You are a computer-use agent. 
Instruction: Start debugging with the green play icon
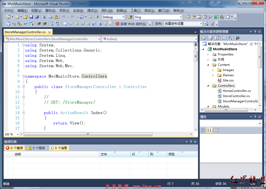[98, 17]
